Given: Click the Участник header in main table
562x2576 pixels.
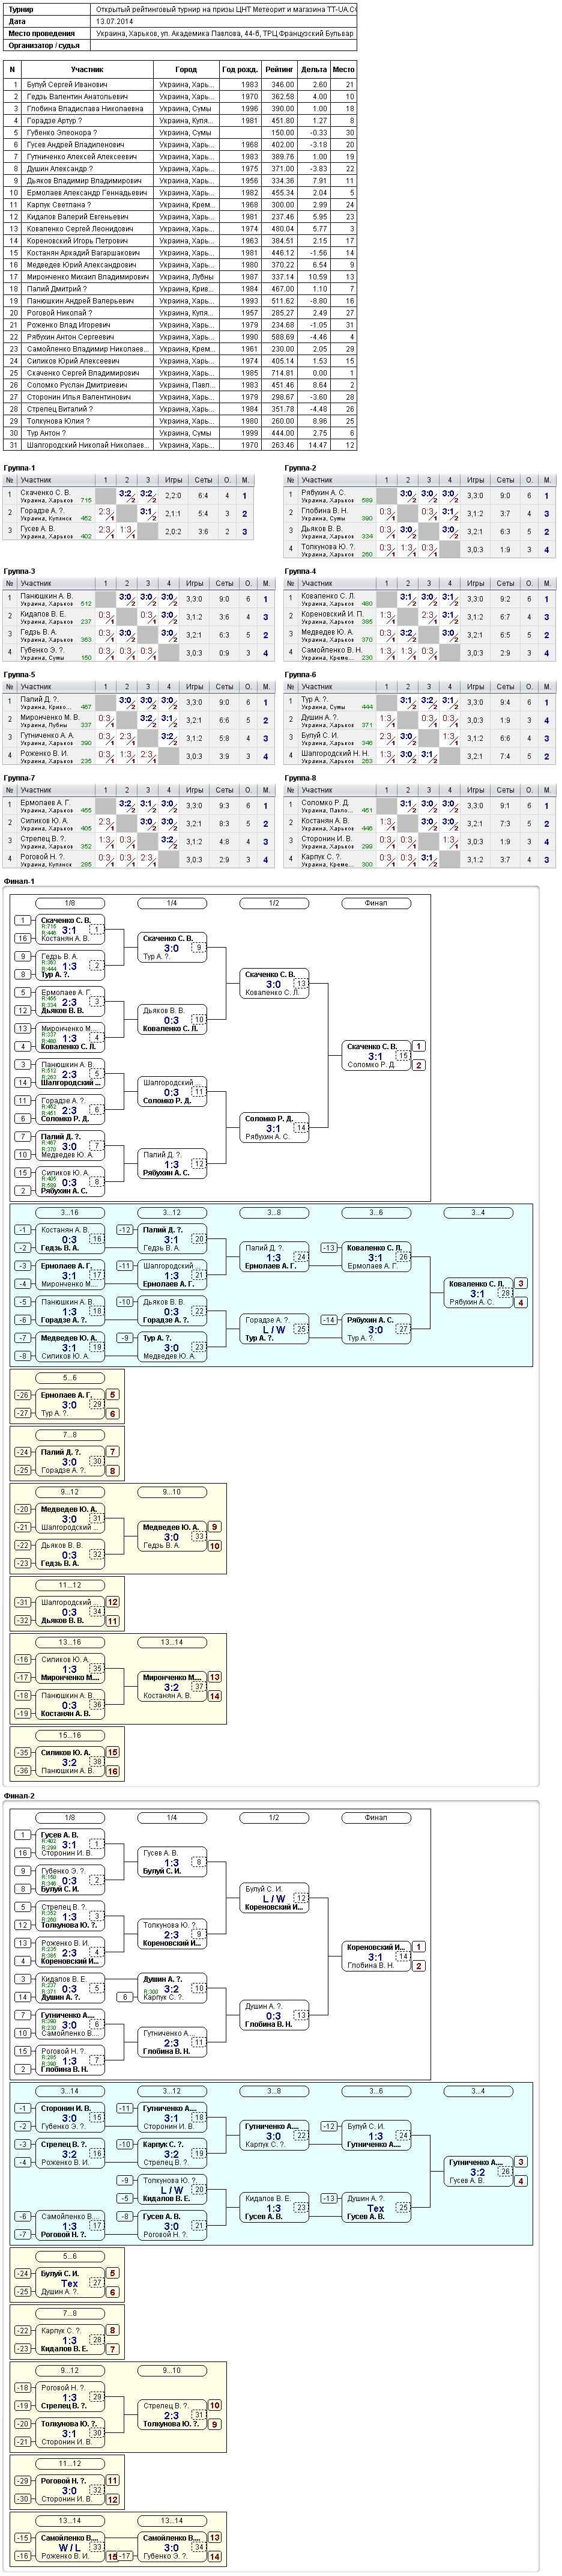Looking at the screenshot, I should pyautogui.click(x=87, y=70).
